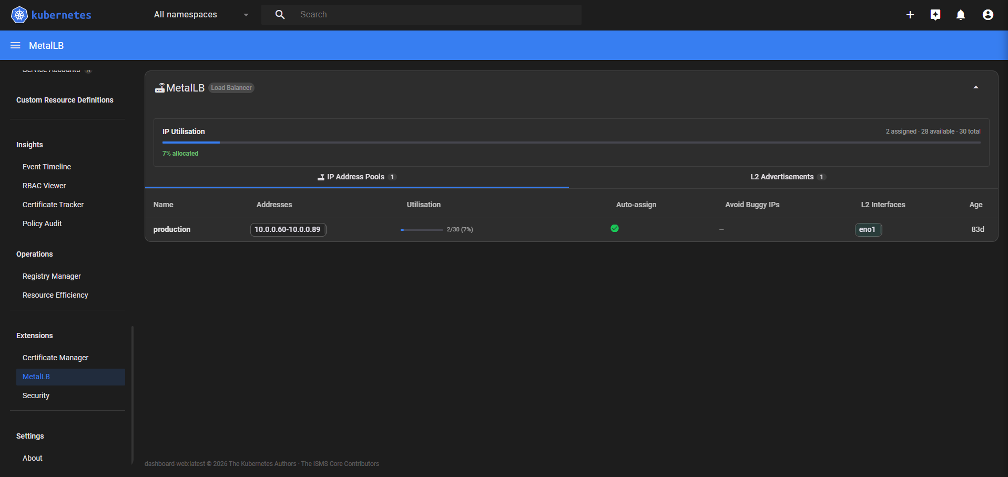Open Resource Efficiency page

[55, 295]
